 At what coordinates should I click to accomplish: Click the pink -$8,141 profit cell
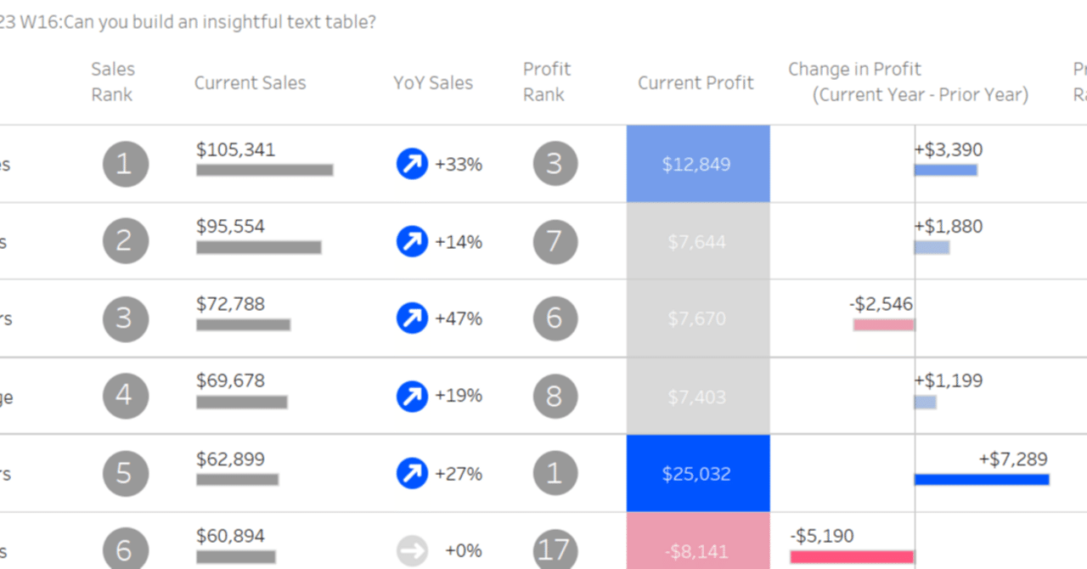698,544
